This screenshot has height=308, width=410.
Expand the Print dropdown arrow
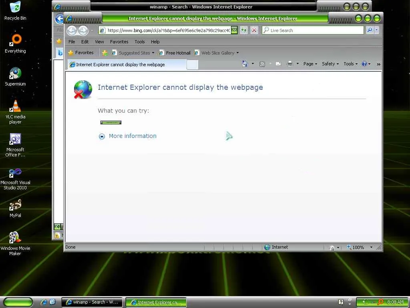click(x=297, y=64)
